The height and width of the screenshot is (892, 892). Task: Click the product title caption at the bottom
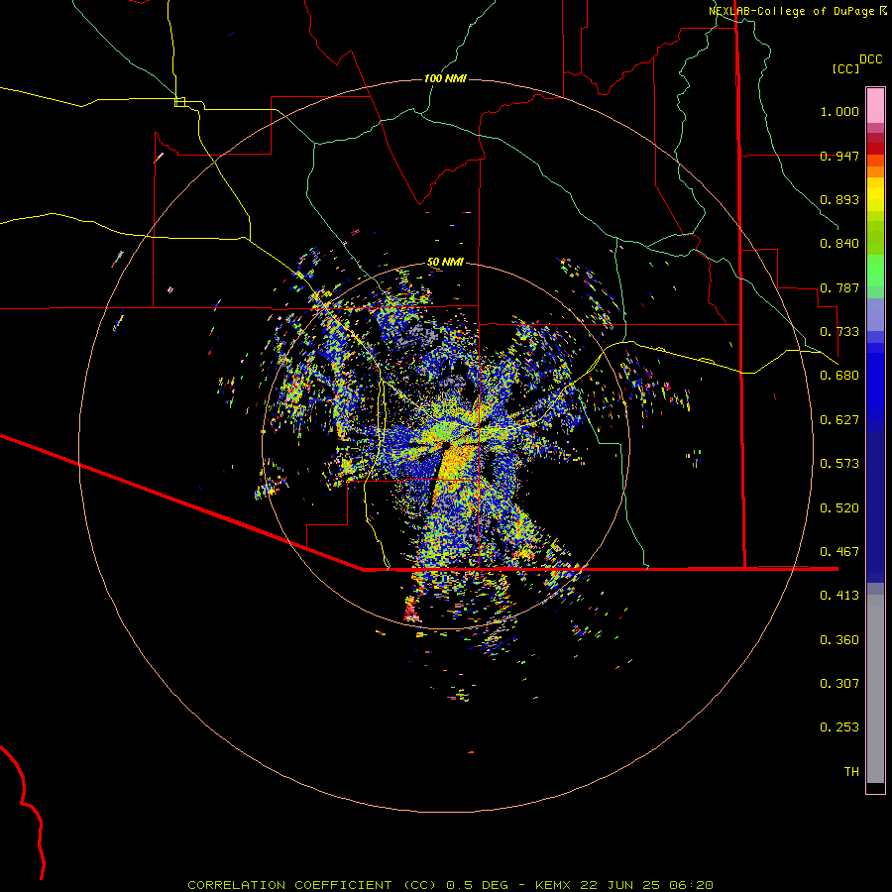450,885
